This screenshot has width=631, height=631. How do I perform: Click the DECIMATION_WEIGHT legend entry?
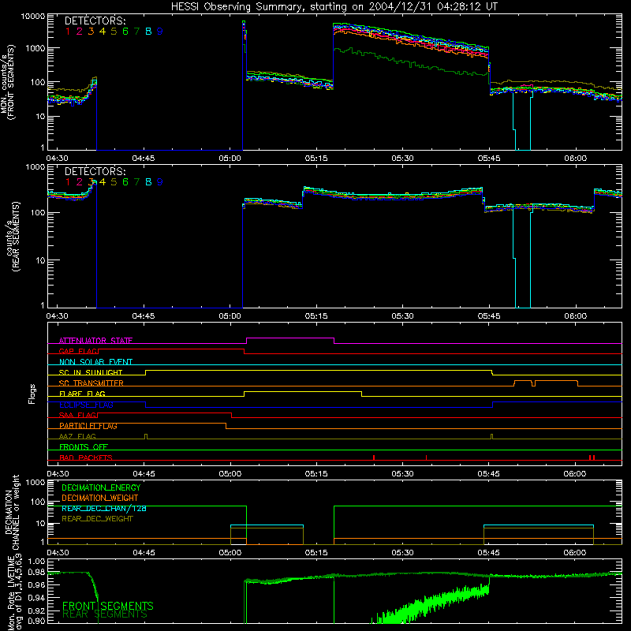point(100,498)
